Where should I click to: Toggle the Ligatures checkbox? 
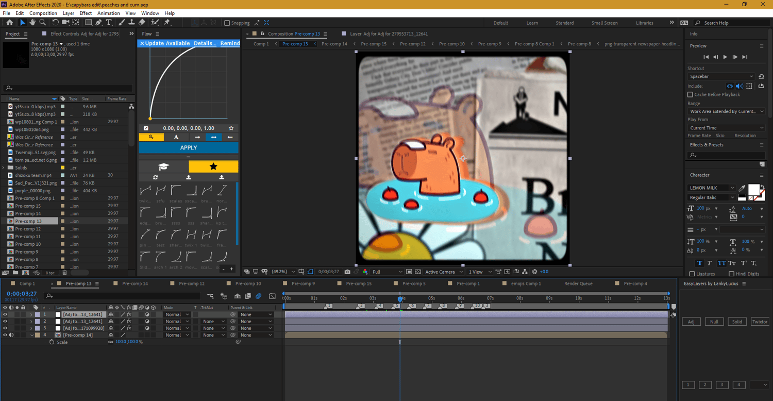click(692, 274)
